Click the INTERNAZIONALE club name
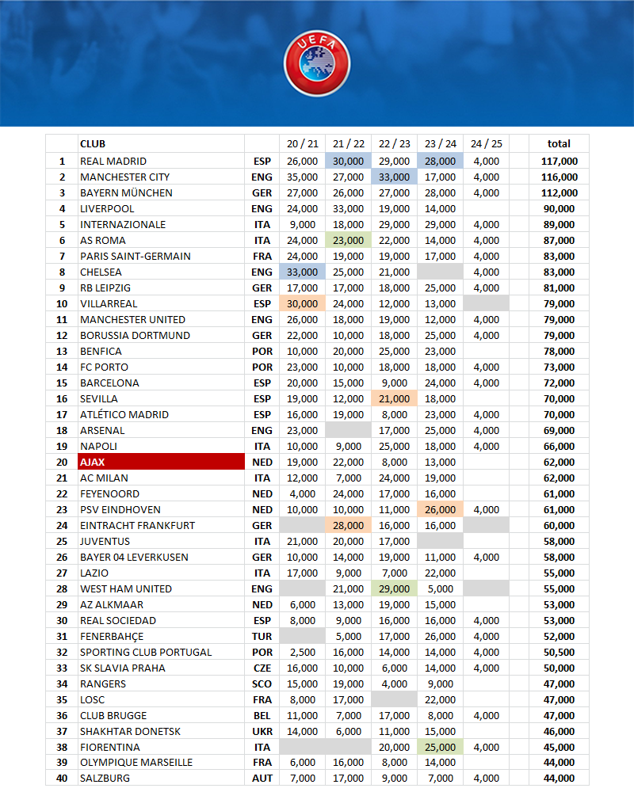 point(123,224)
